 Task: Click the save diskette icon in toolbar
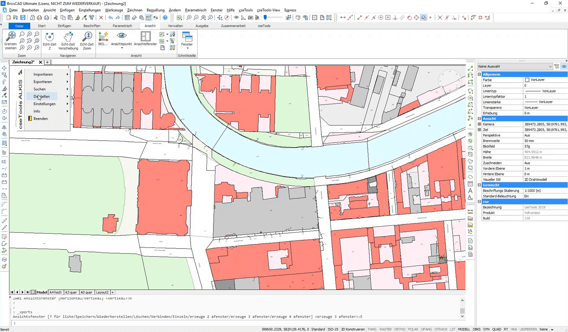click(x=23, y=18)
